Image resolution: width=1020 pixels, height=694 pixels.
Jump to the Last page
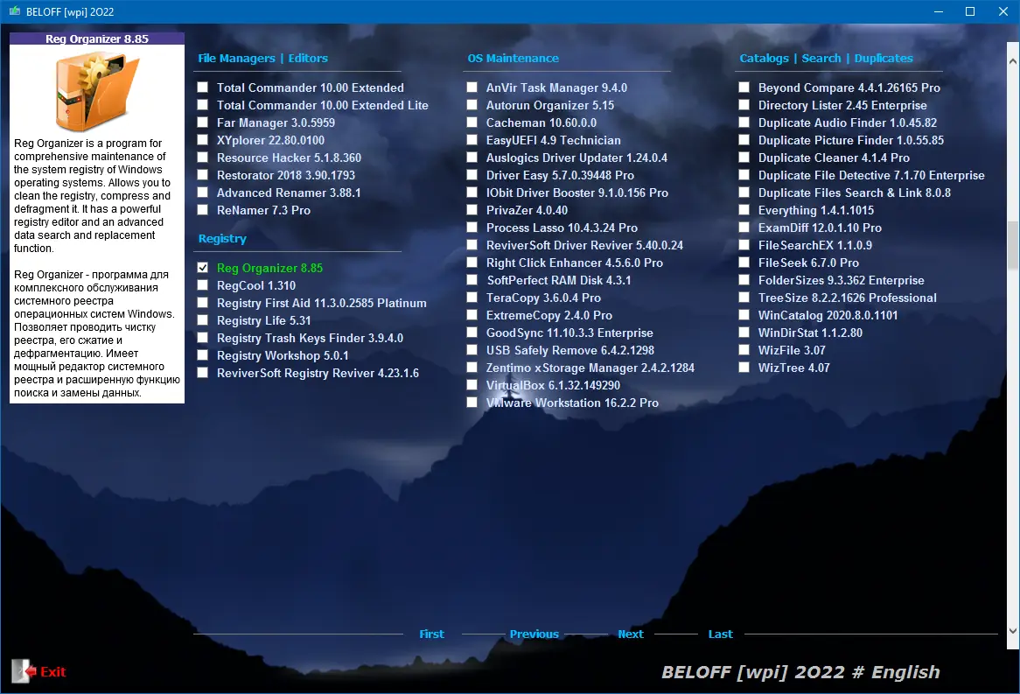720,634
